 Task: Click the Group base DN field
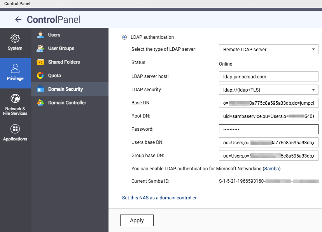[269, 156]
